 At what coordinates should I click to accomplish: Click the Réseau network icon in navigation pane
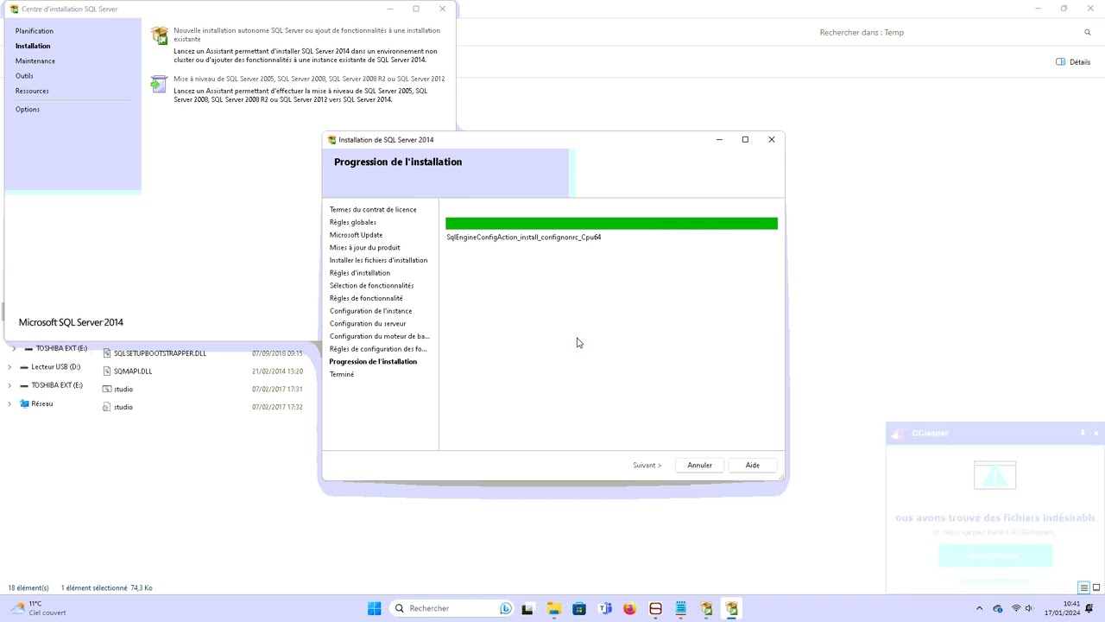24,404
